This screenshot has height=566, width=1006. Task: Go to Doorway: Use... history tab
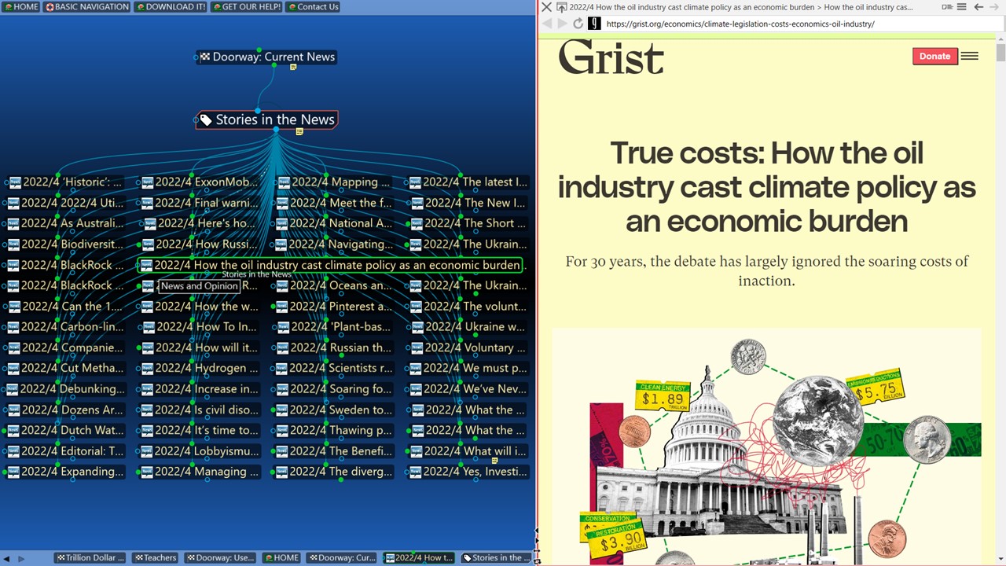pyautogui.click(x=220, y=558)
